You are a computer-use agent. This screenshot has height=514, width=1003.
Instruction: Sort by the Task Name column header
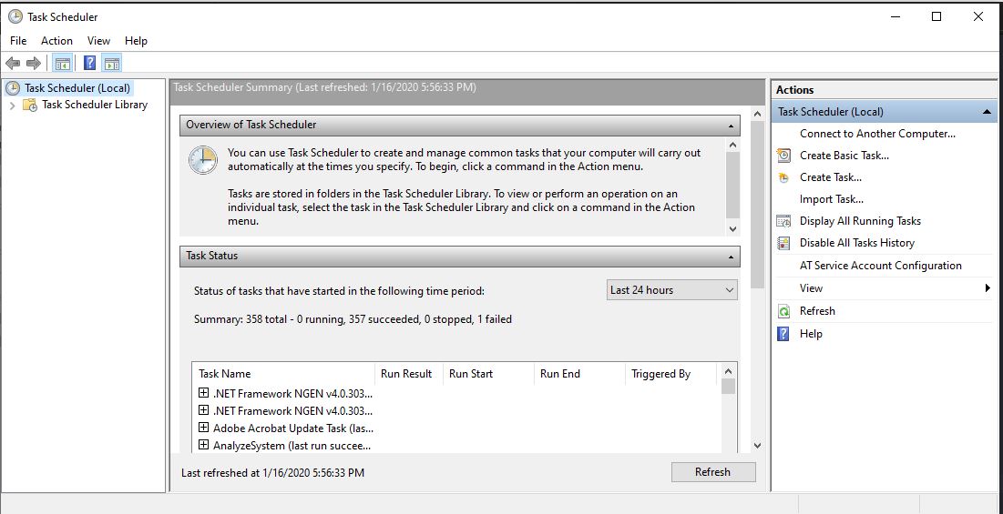283,374
